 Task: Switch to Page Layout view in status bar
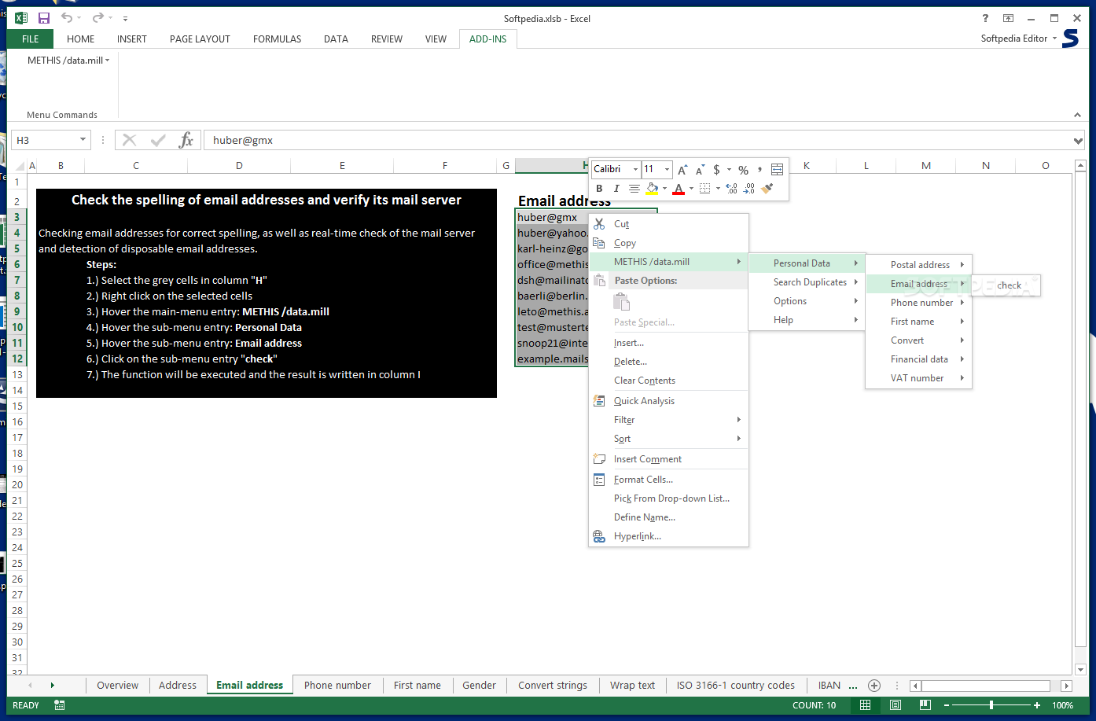coord(896,705)
